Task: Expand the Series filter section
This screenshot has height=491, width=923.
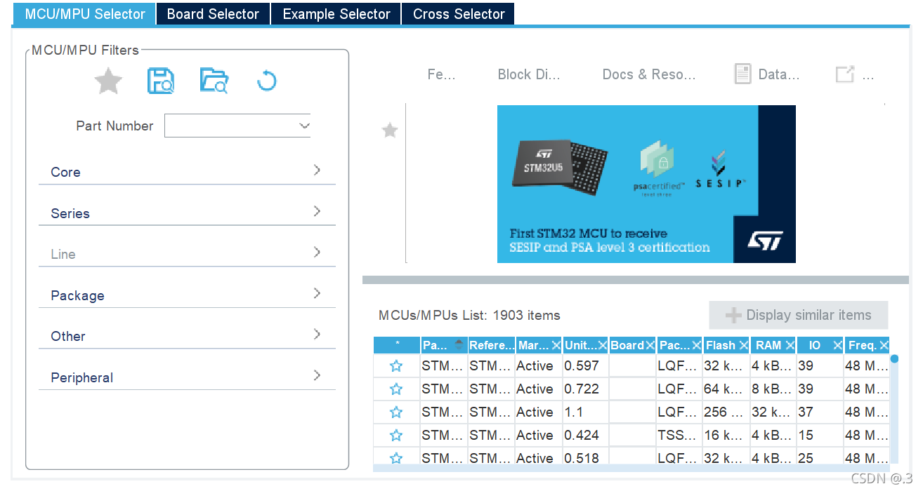Action: [187, 213]
